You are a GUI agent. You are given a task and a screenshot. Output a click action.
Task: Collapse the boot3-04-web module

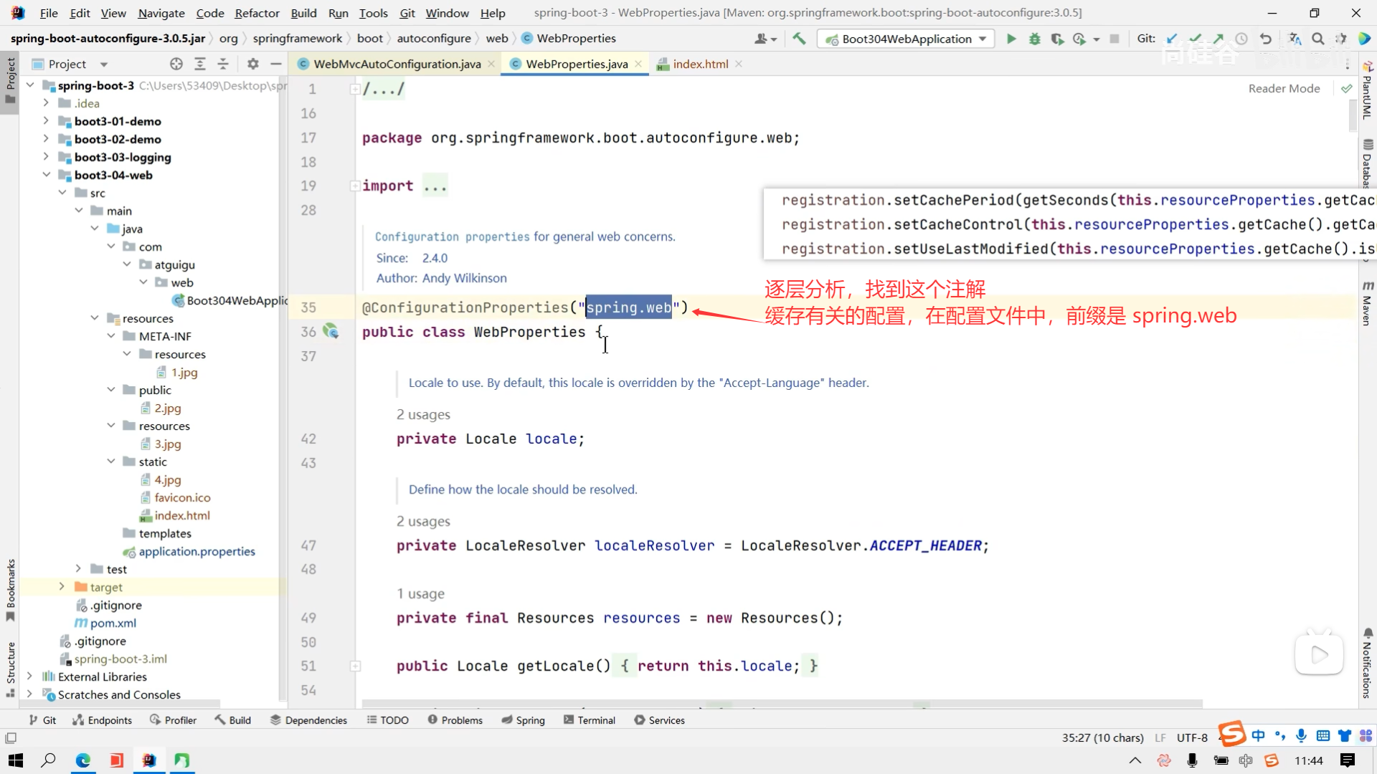click(46, 175)
